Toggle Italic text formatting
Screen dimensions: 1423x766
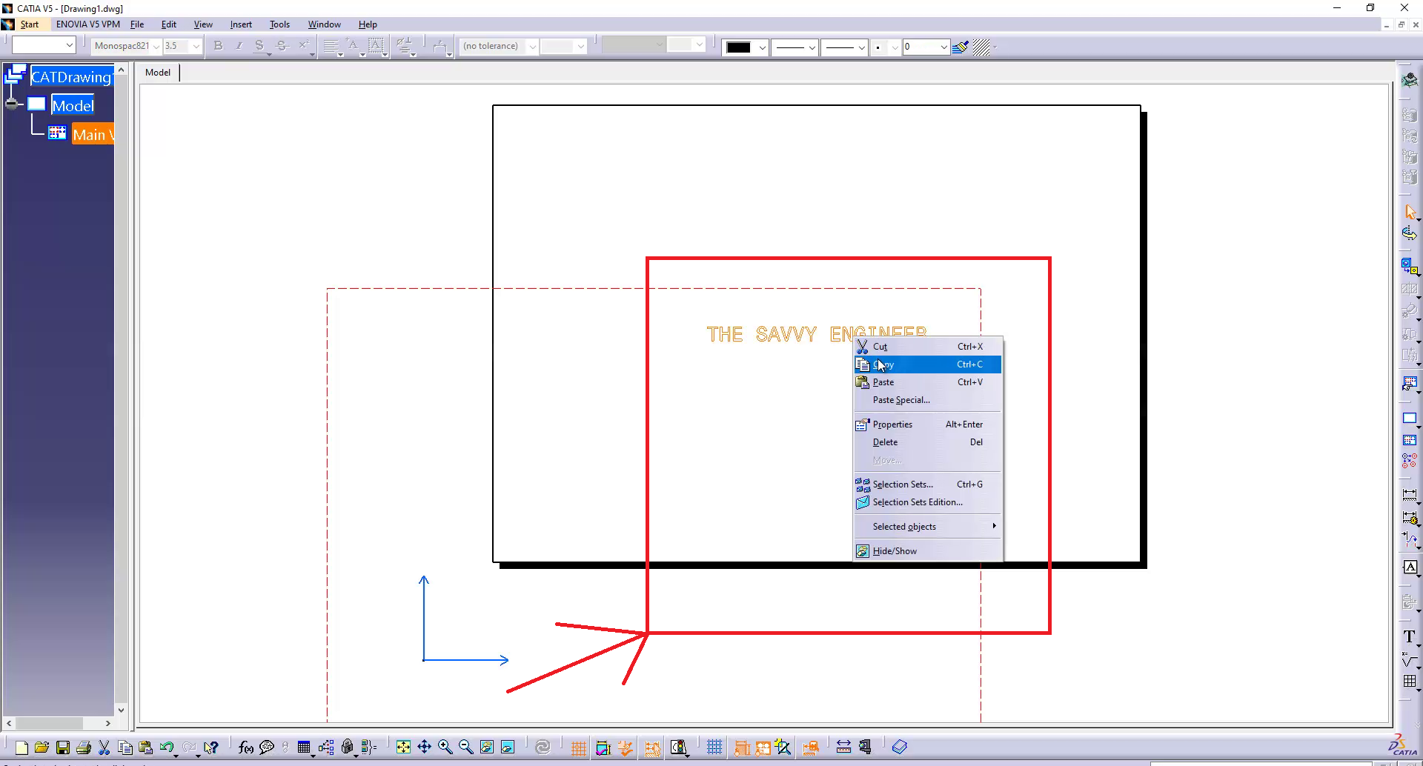pos(239,46)
